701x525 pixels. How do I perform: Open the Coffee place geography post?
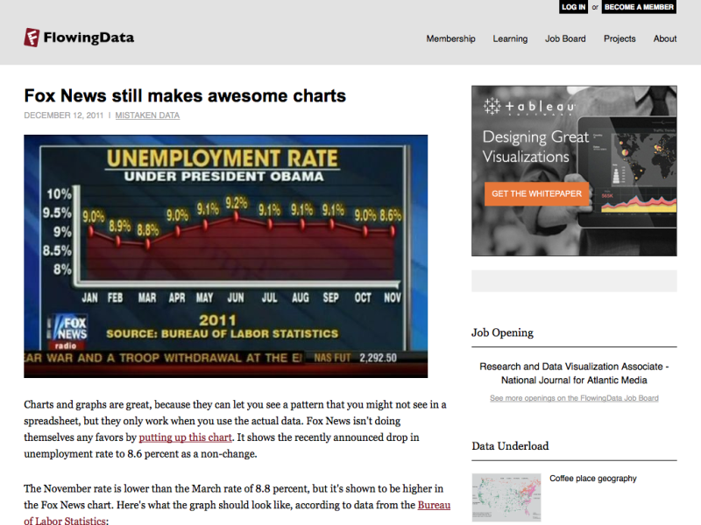coord(592,479)
